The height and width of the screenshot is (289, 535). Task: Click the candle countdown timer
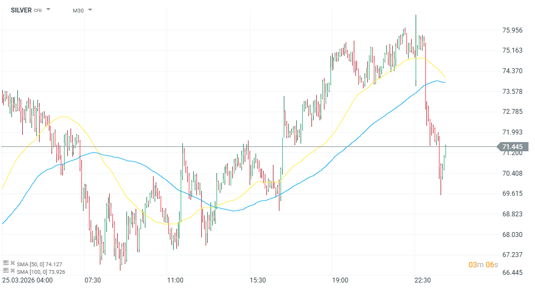coord(483,265)
